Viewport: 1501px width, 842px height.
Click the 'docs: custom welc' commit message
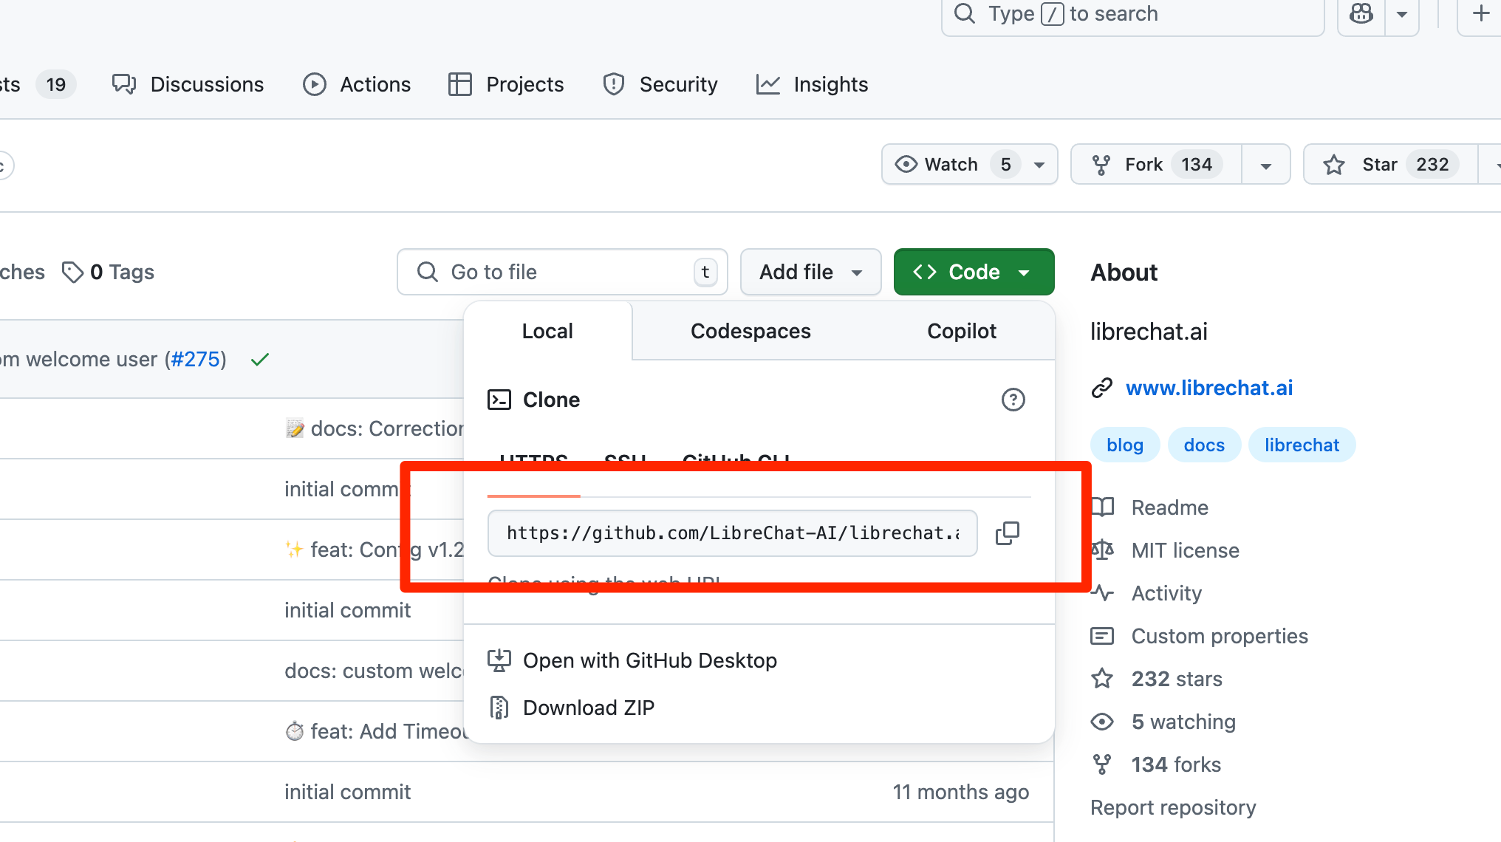(x=374, y=671)
